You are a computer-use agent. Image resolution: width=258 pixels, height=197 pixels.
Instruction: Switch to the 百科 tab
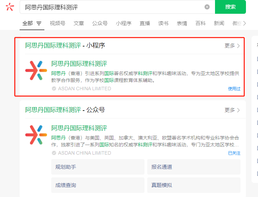[201, 23]
